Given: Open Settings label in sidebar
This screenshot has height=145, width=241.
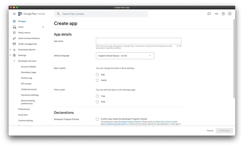Looking at the screenshot, I should pos(22,55).
